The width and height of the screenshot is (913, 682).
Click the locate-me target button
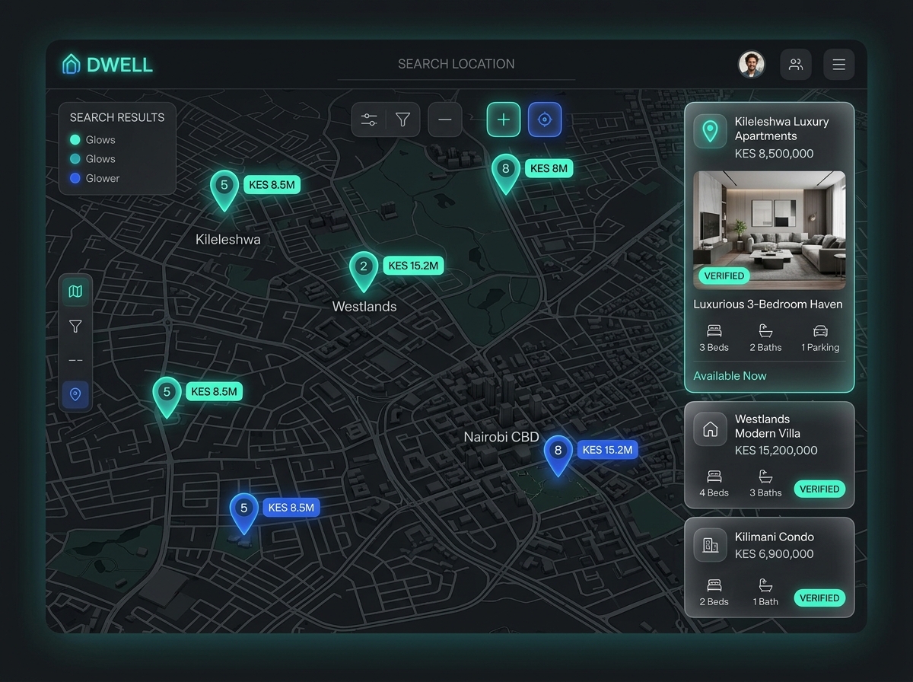coord(545,120)
